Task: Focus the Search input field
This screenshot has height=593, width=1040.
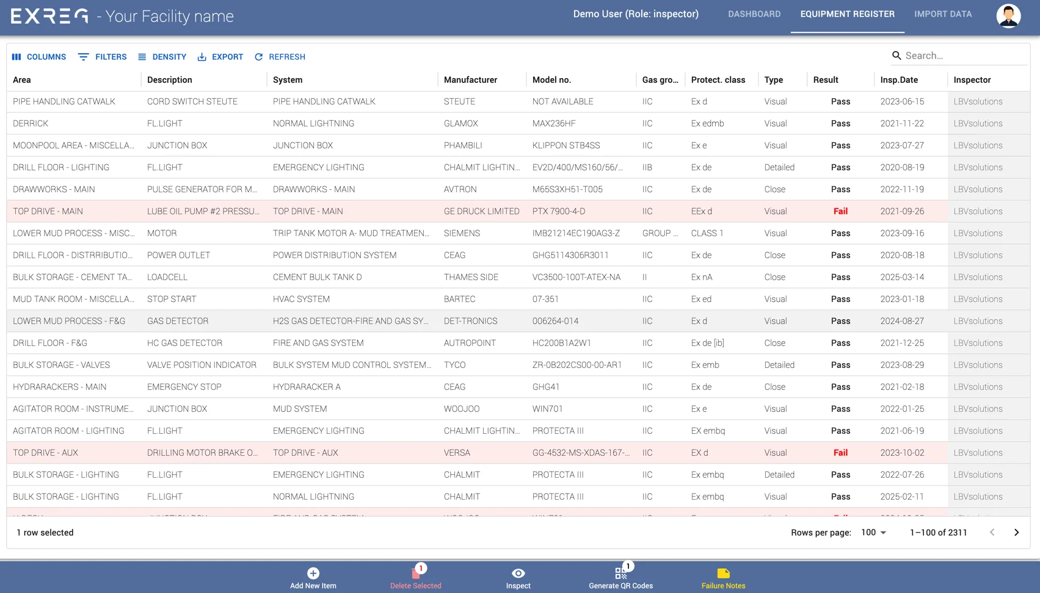Action: (x=965, y=56)
